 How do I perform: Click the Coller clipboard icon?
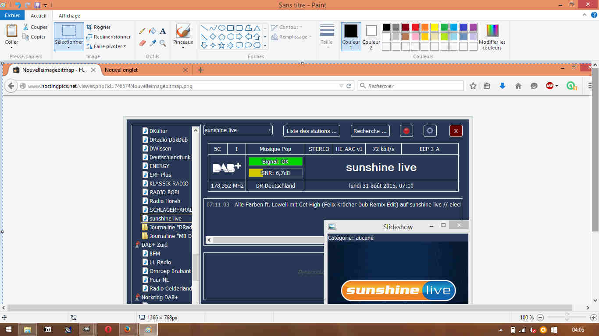[x=11, y=31]
